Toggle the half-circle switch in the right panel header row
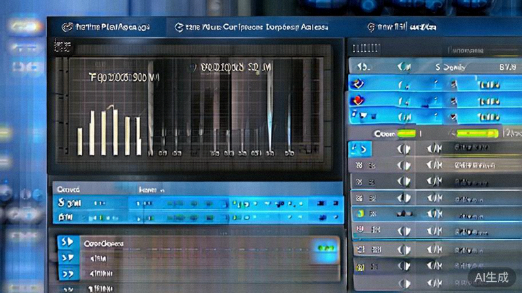The image size is (522, 293). point(404,67)
